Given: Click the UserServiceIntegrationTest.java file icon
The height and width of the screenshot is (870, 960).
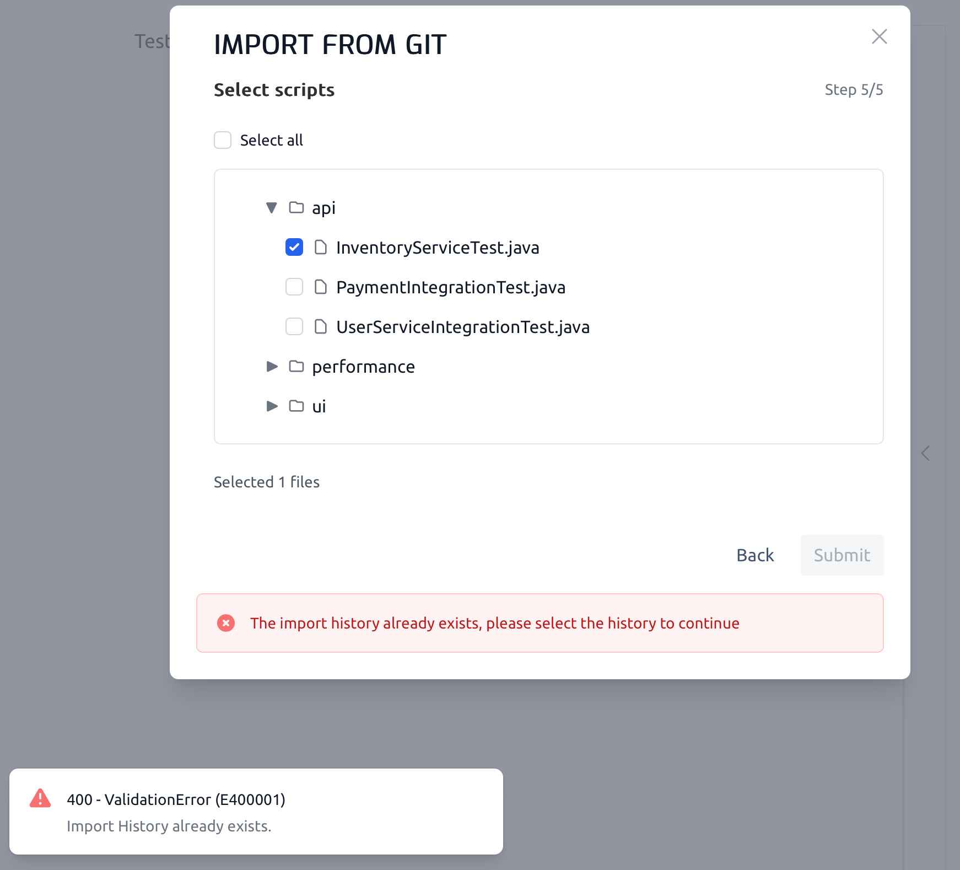Looking at the screenshot, I should tap(321, 326).
